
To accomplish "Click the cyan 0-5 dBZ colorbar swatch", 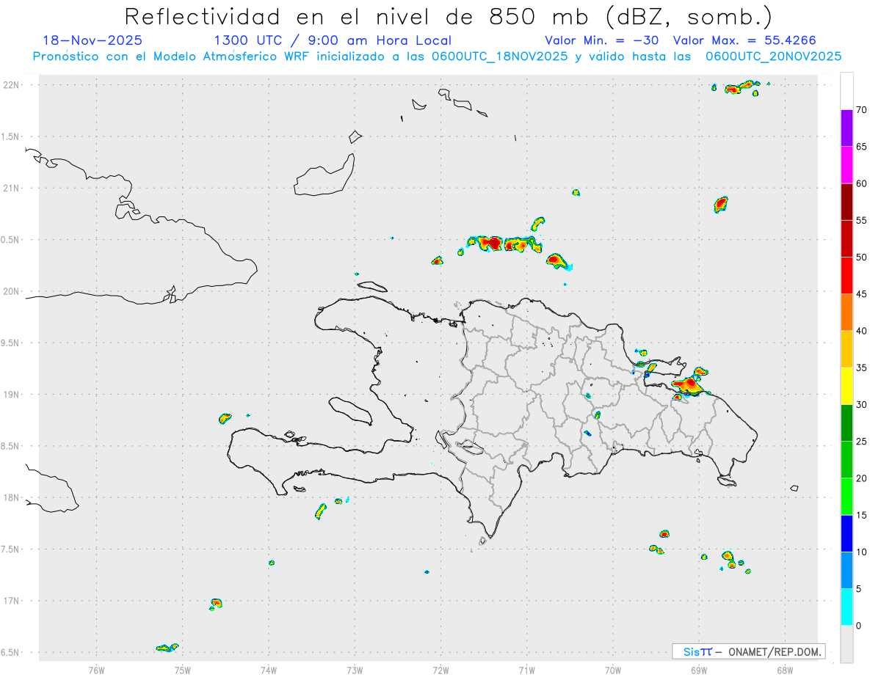I will click(846, 607).
